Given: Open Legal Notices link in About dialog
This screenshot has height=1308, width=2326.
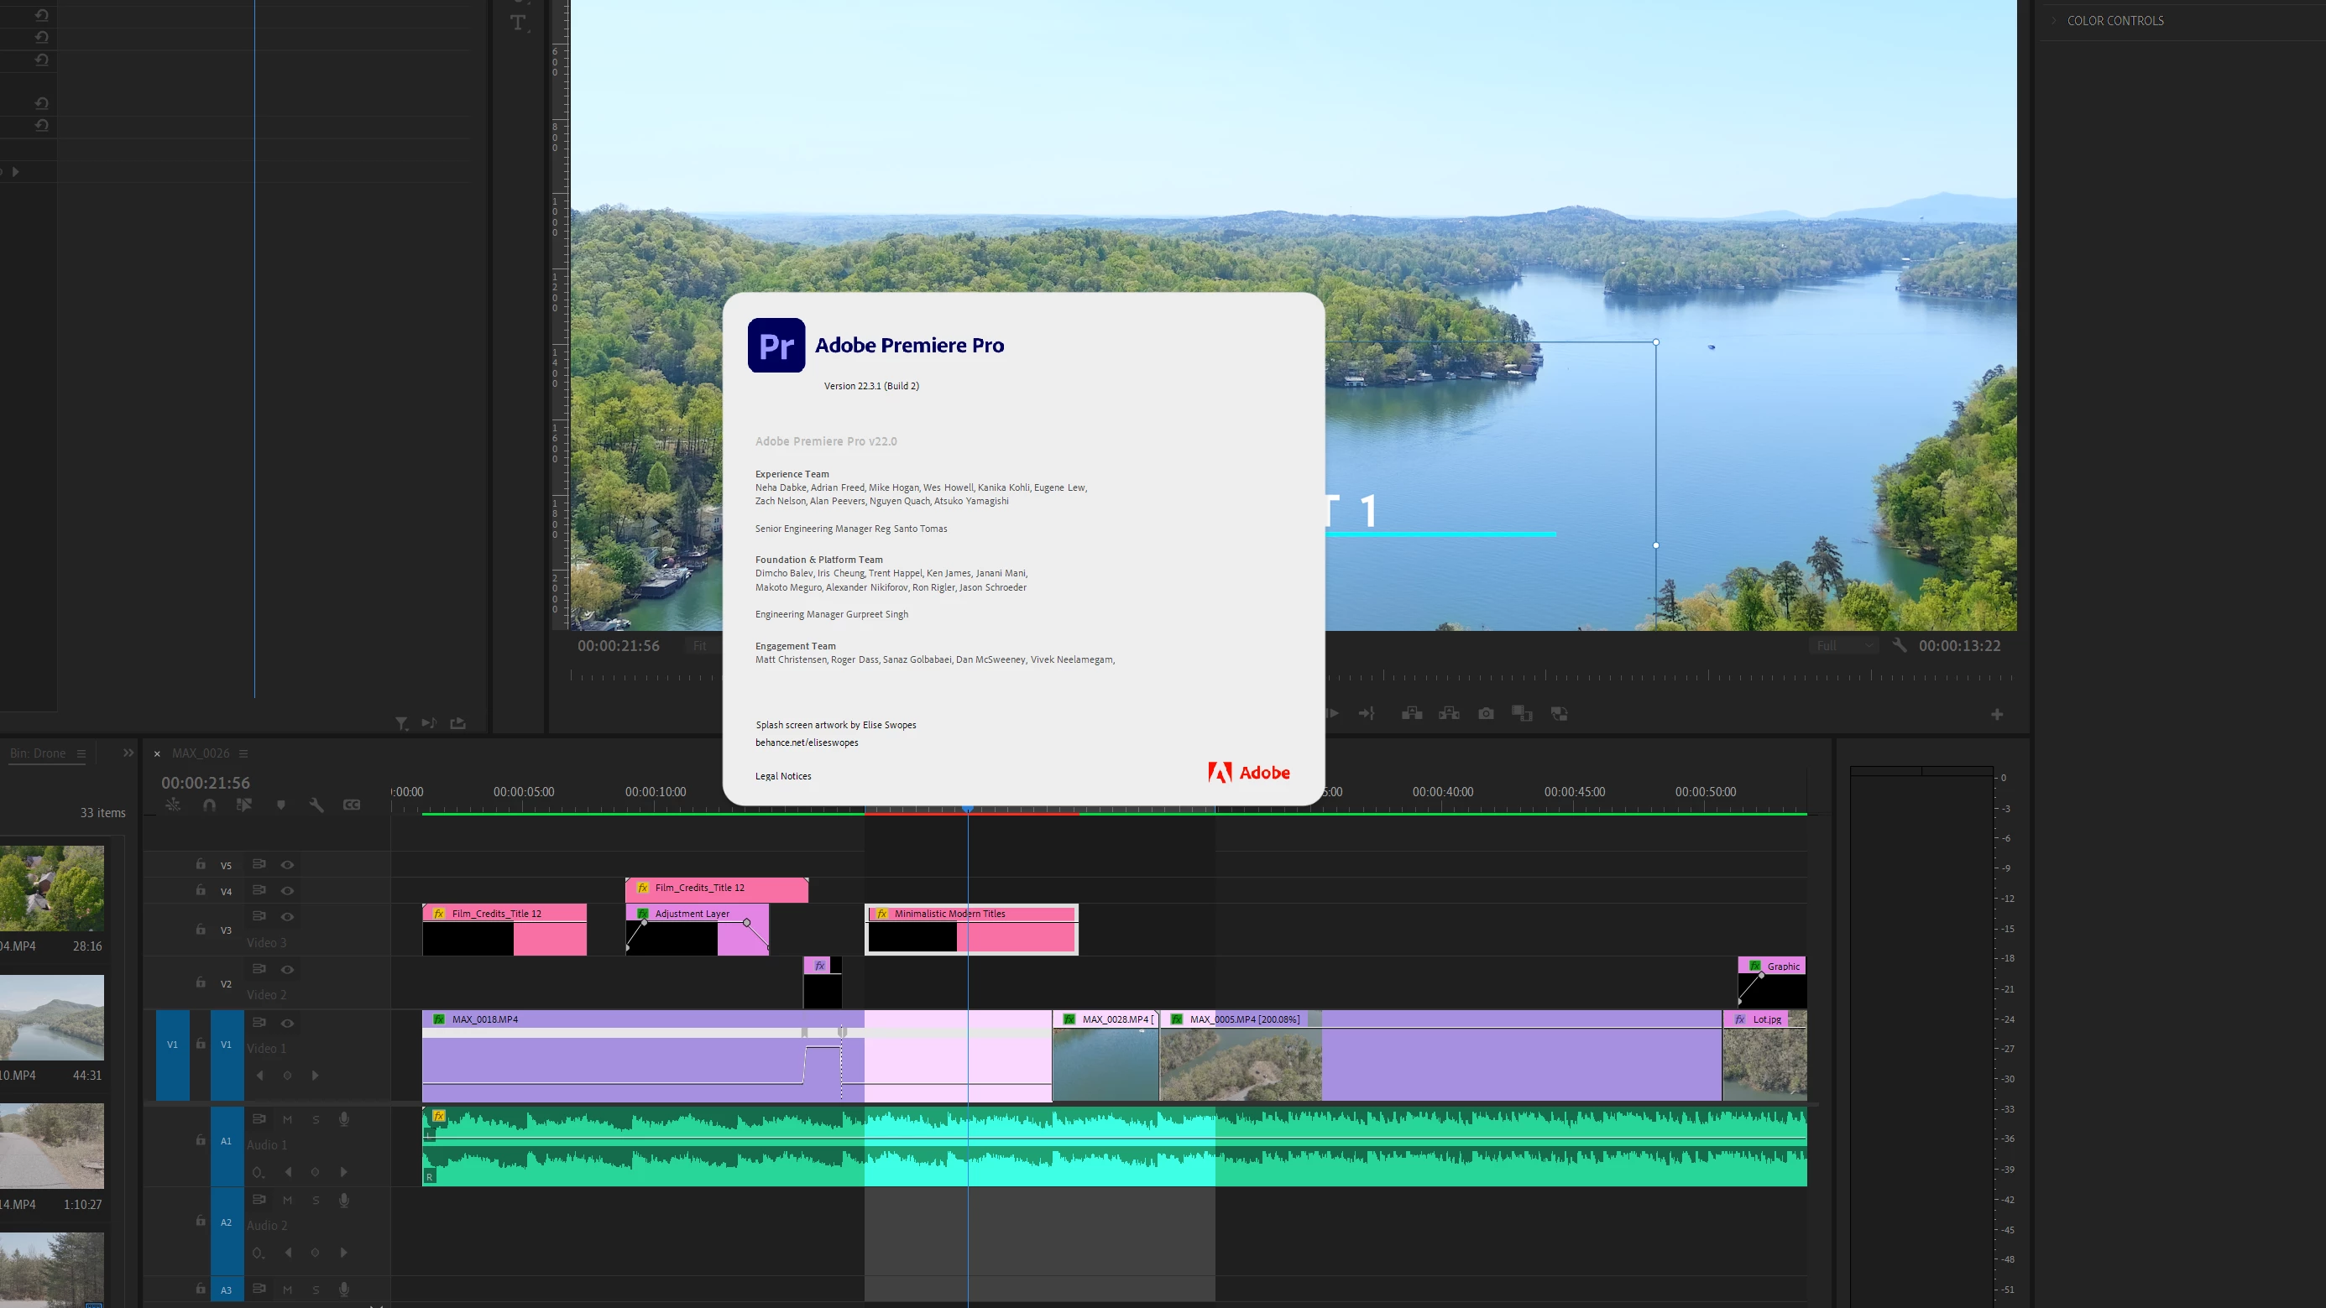Looking at the screenshot, I should [782, 776].
